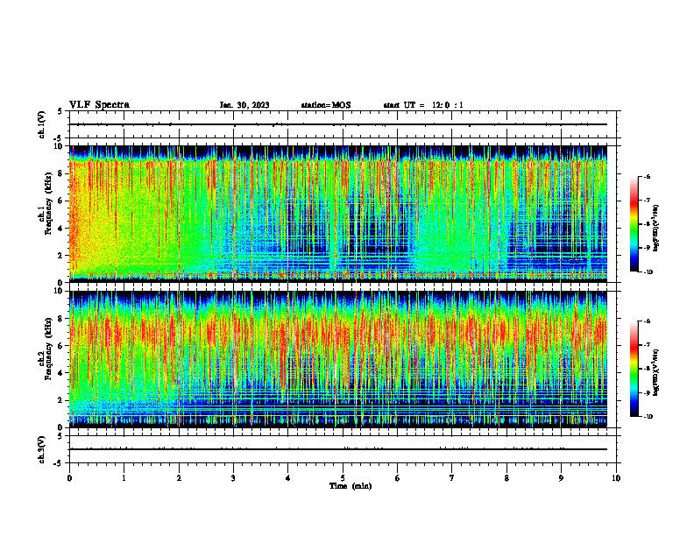Viewport: 694px width, 536px height.
Task: Click the "2" kHz tick on ch.1 frequency axis
Action: [x=61, y=255]
